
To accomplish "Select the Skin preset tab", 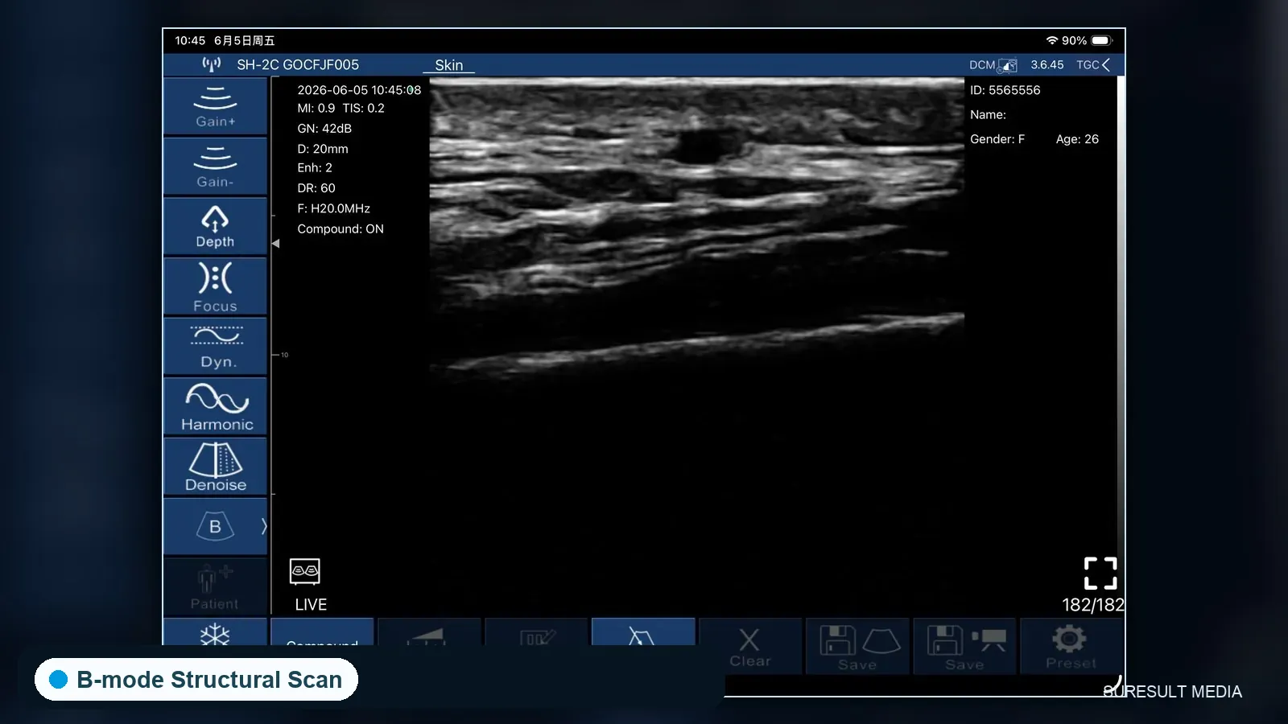I will (449, 65).
